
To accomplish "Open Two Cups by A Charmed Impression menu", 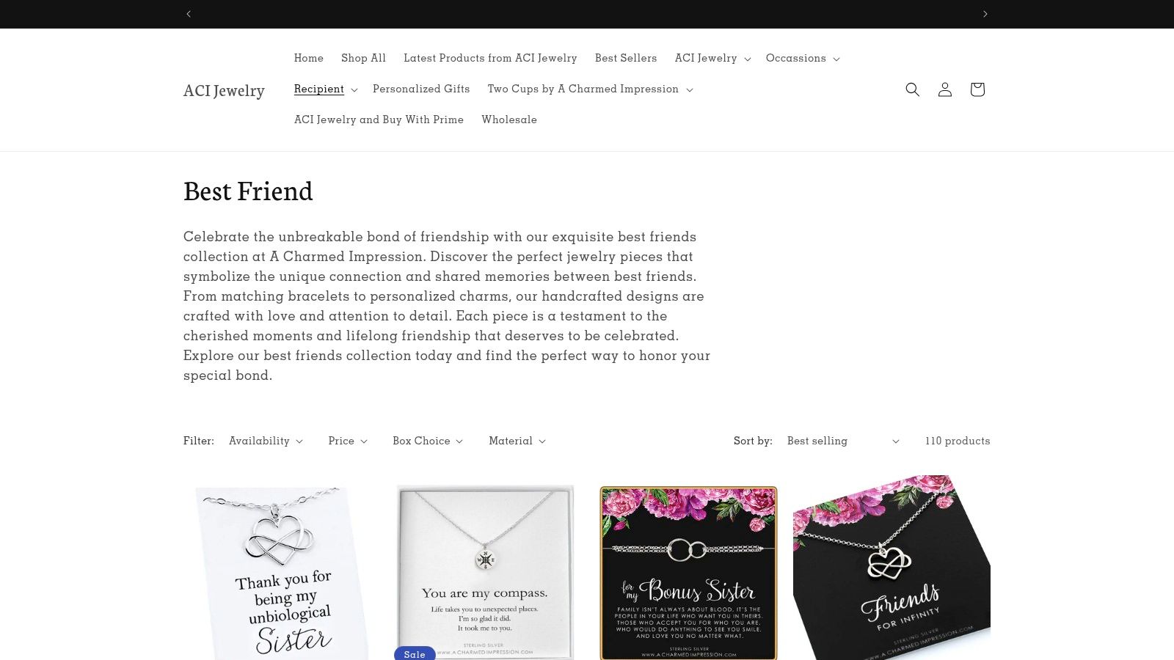I will (x=590, y=89).
